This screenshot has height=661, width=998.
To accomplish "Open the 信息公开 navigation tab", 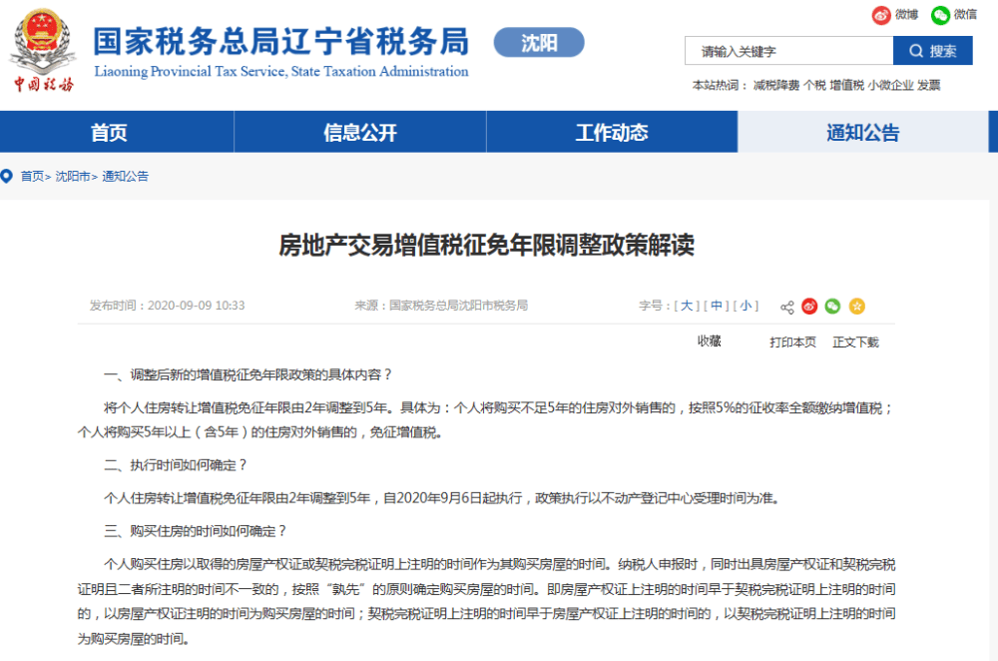I will (359, 131).
